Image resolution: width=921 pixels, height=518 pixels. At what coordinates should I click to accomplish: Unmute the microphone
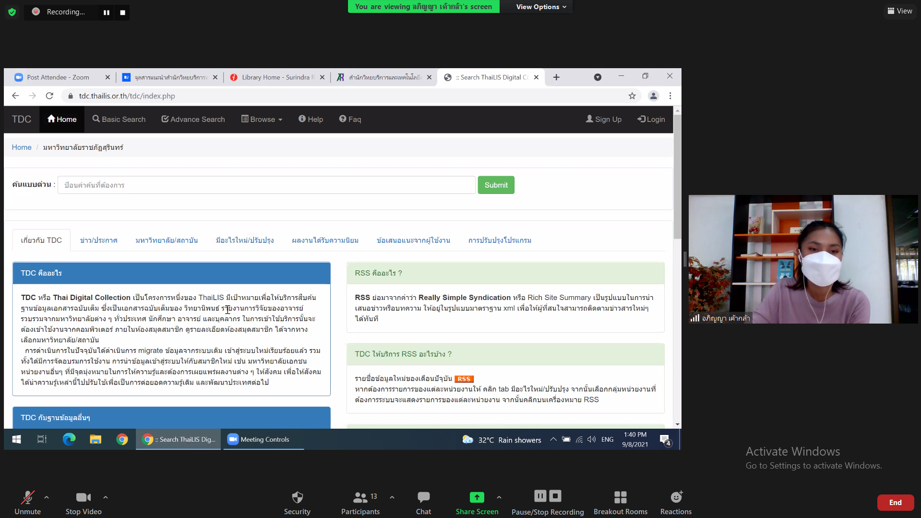pos(27,497)
